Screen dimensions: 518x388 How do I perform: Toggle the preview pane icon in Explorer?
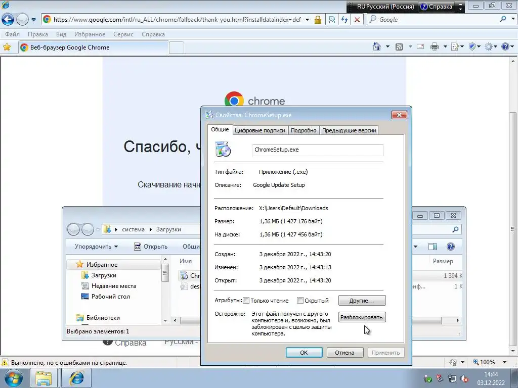click(x=433, y=247)
